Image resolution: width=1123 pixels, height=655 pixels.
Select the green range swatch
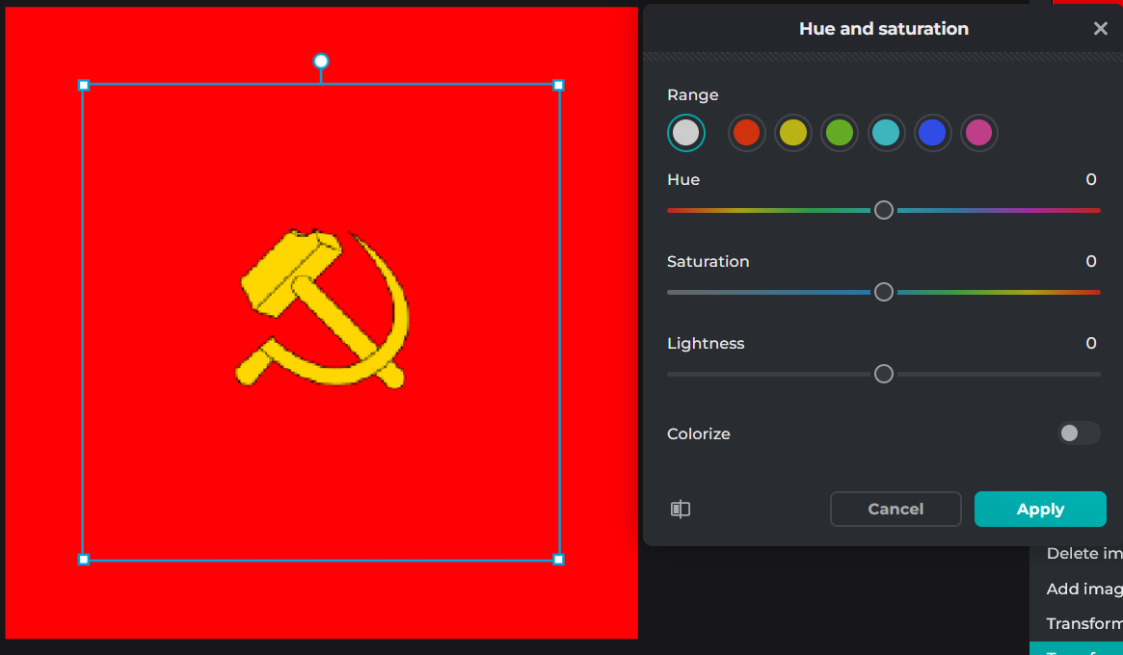(840, 133)
